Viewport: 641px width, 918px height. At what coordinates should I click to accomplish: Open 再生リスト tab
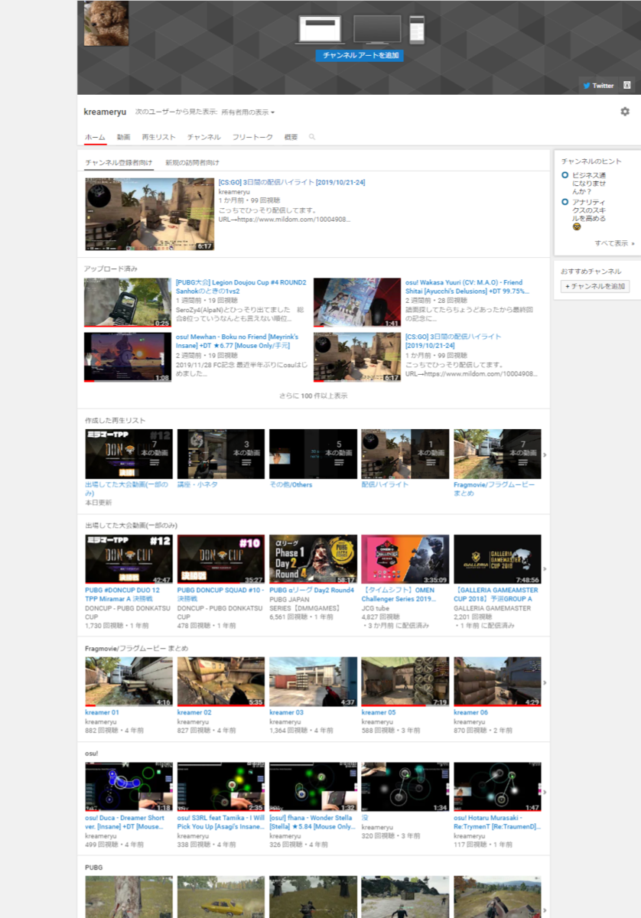(x=158, y=137)
